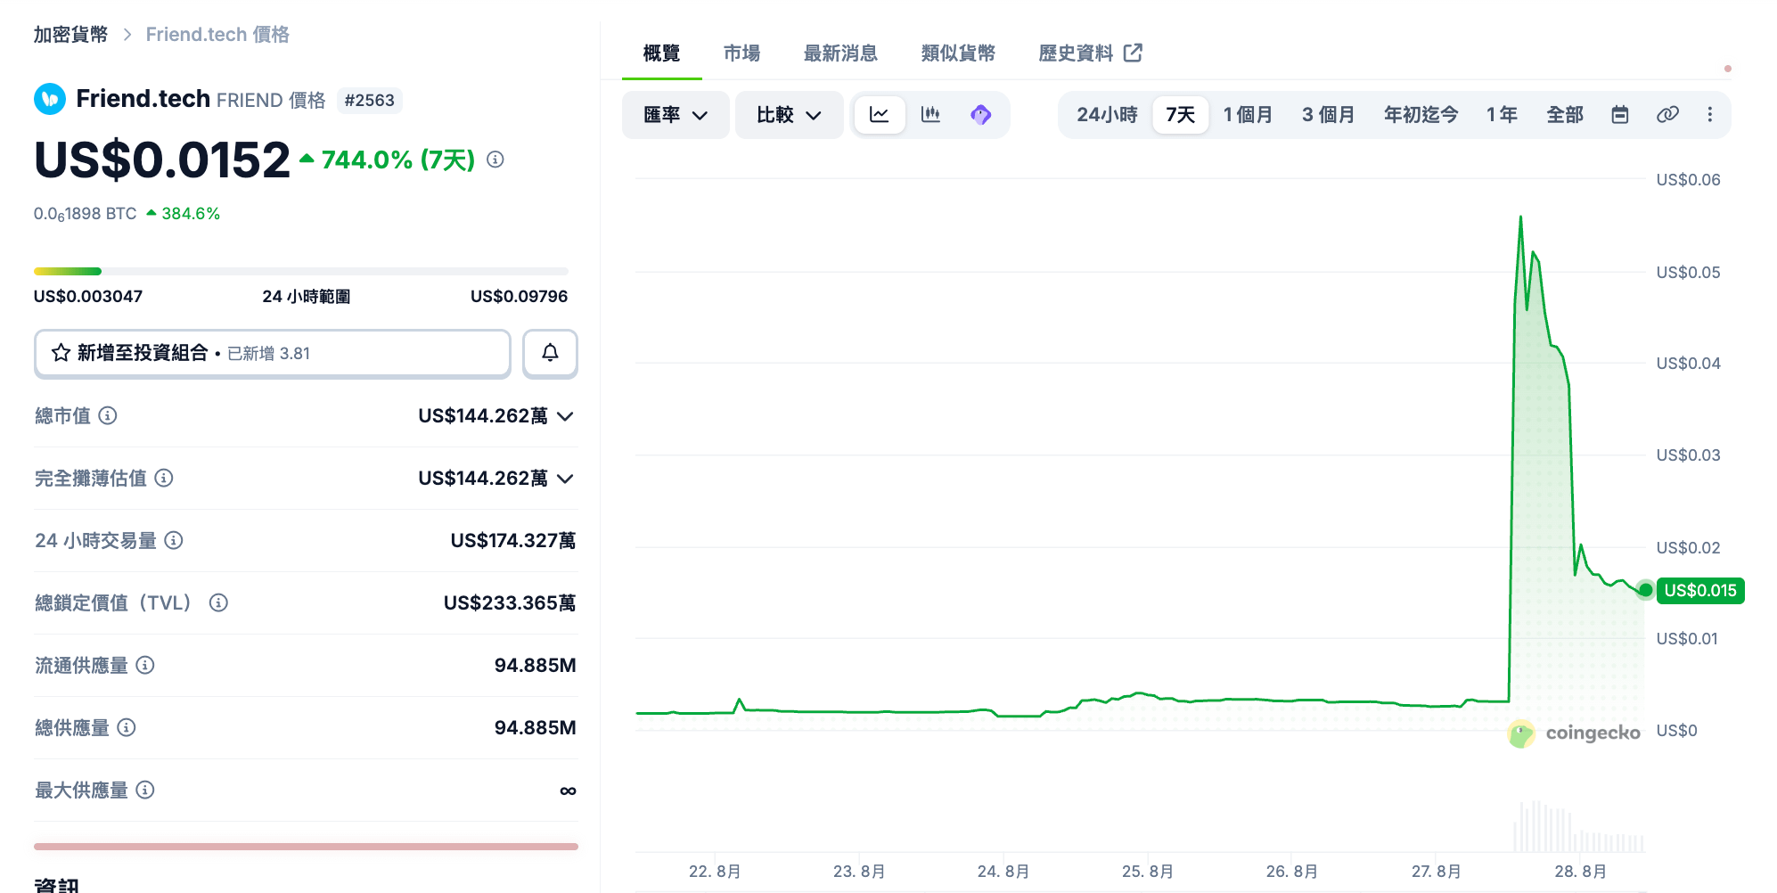
Task: Click the Friend.tech 價格 breadcrumb
Action: [217, 35]
